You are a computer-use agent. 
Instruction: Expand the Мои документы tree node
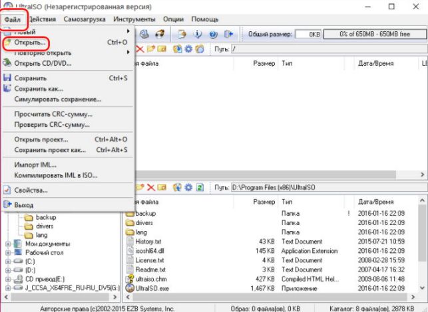click(x=8, y=244)
